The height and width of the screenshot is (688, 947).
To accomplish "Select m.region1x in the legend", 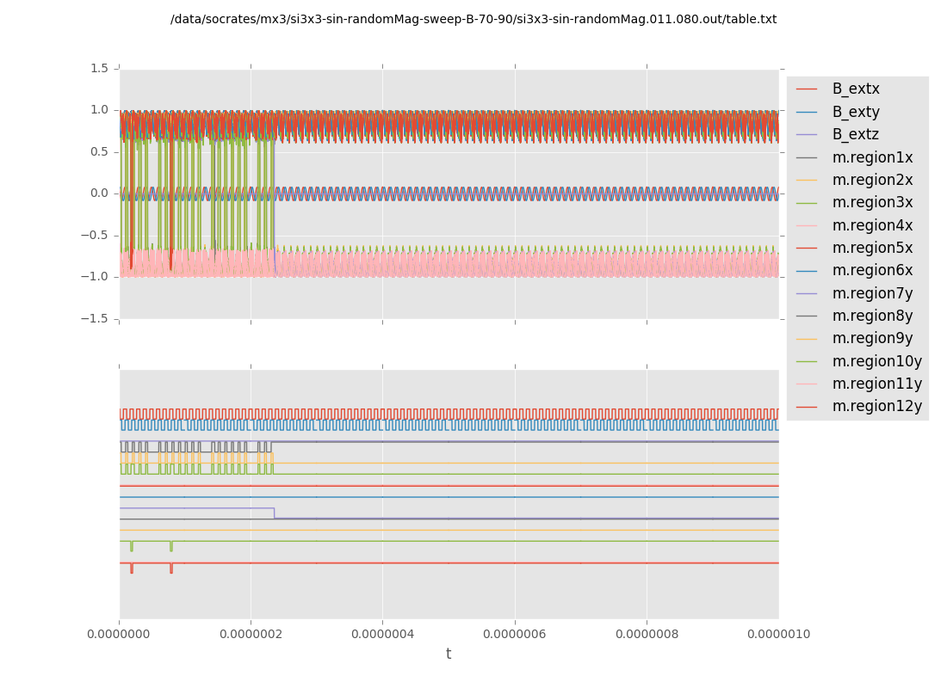I will [x=872, y=157].
